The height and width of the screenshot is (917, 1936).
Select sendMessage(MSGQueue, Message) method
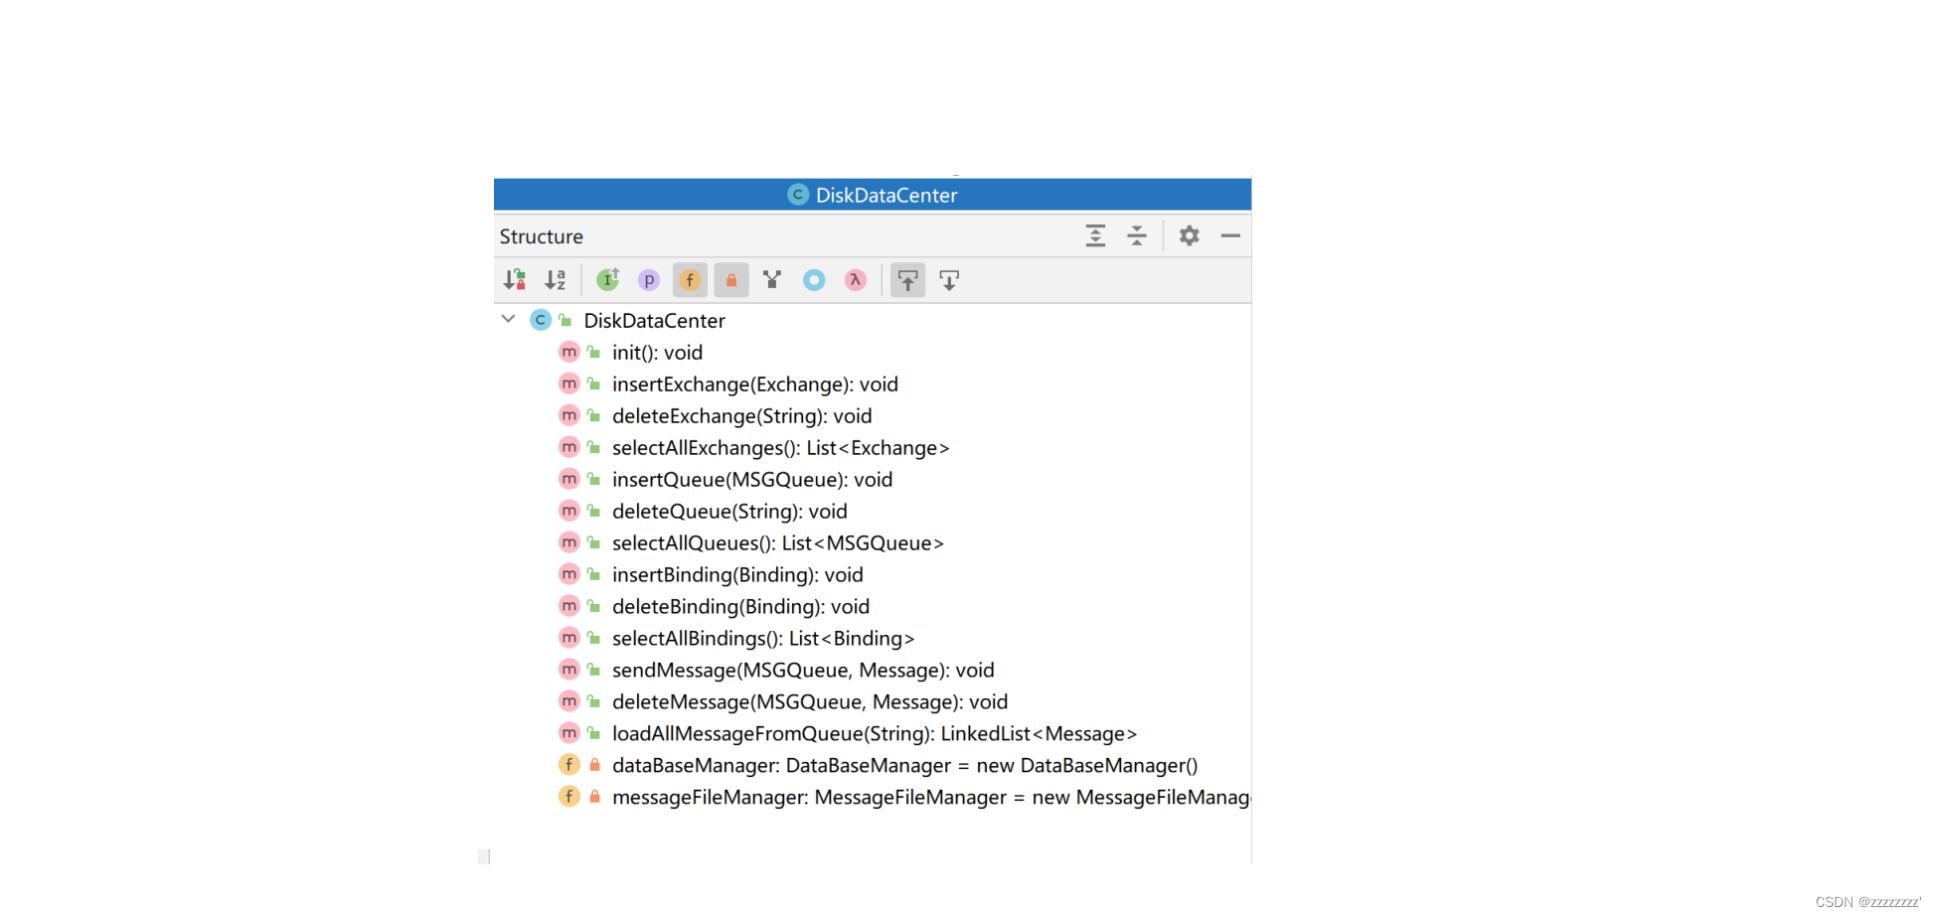(x=803, y=671)
